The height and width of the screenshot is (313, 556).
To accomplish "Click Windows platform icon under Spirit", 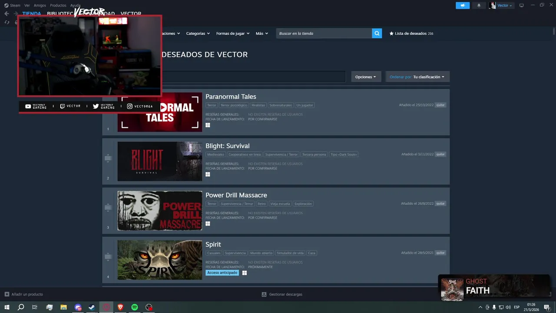I will [x=245, y=273].
